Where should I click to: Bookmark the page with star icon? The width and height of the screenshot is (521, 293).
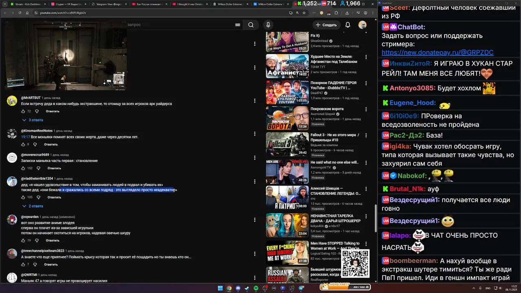click(304, 13)
